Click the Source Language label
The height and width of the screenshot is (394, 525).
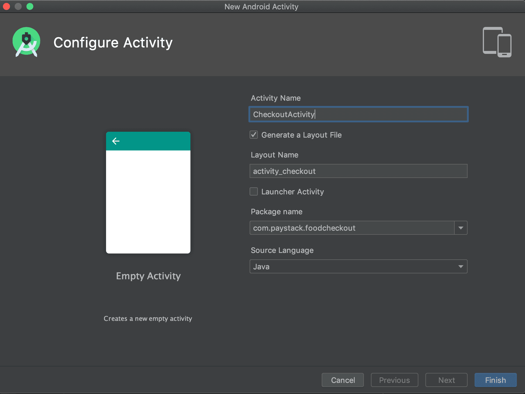click(x=282, y=250)
